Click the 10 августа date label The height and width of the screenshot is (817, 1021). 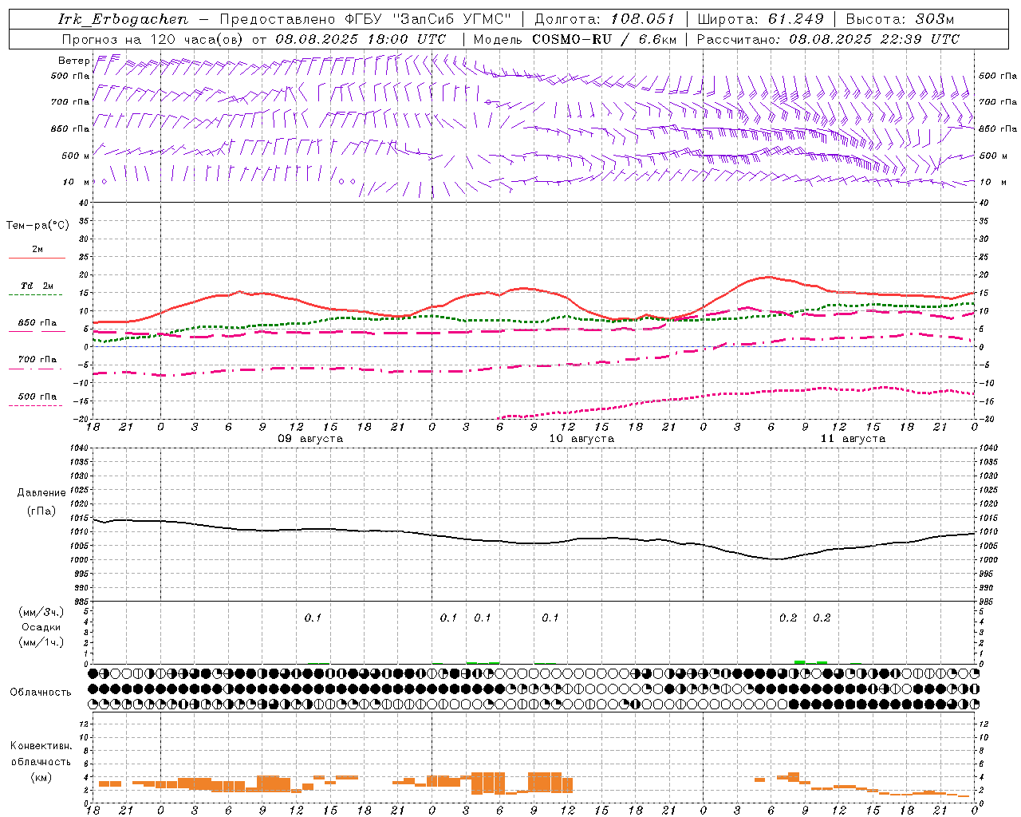pyautogui.click(x=581, y=439)
